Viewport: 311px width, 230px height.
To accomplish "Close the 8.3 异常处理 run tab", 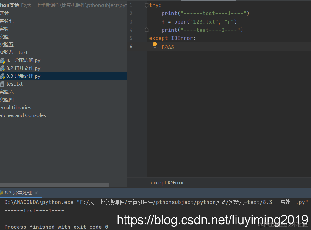I will pos(36,193).
